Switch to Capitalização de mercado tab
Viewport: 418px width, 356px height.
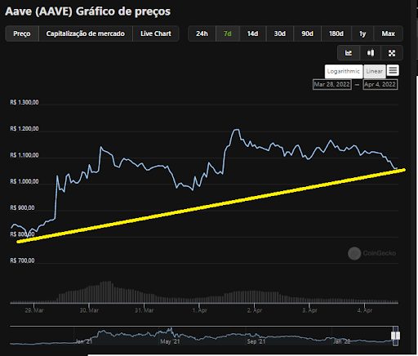(x=86, y=33)
